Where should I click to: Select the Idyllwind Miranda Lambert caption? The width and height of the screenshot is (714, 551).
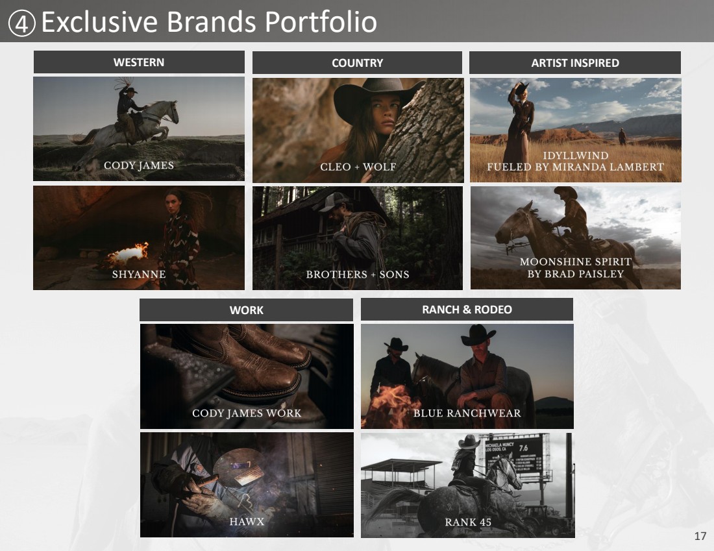[x=575, y=162]
